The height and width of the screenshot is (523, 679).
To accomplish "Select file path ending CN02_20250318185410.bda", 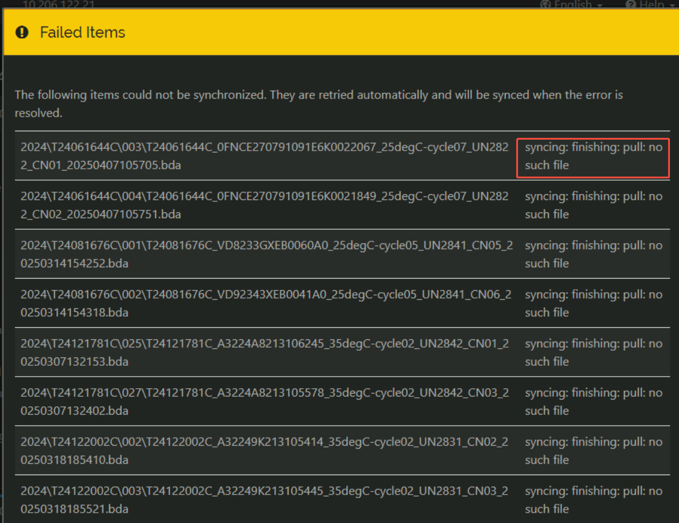I will click(264, 451).
